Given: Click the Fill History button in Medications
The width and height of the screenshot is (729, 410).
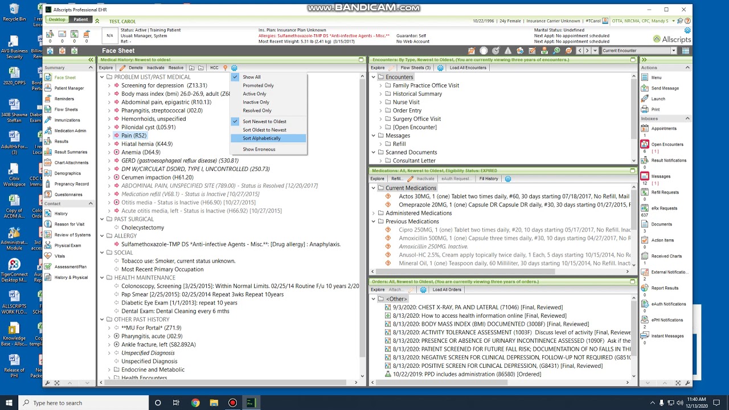Looking at the screenshot, I should click(x=489, y=179).
